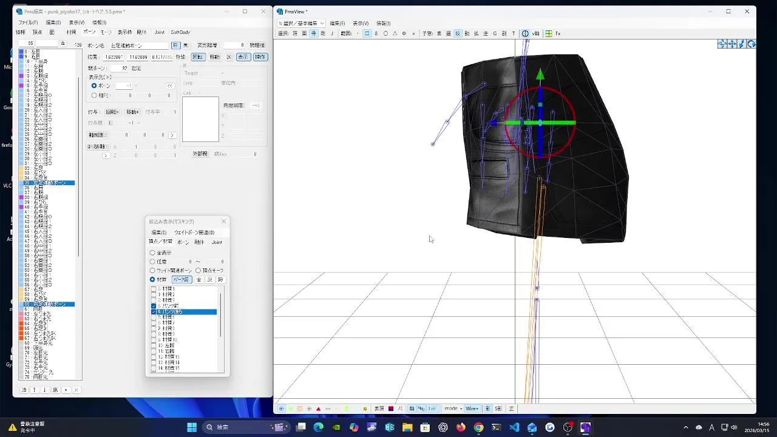Click the << button beside display-target bone field
This screenshot has height=437, width=777.
point(170,86)
